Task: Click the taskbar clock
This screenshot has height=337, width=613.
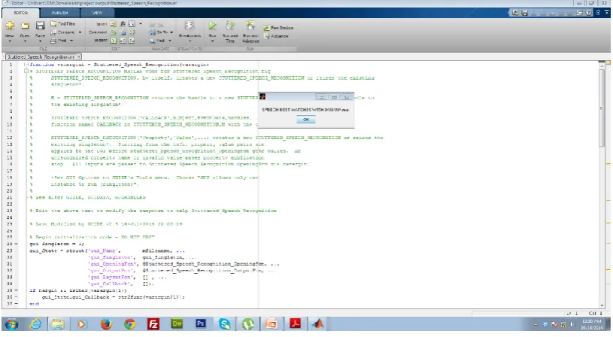Action: pyautogui.click(x=592, y=324)
